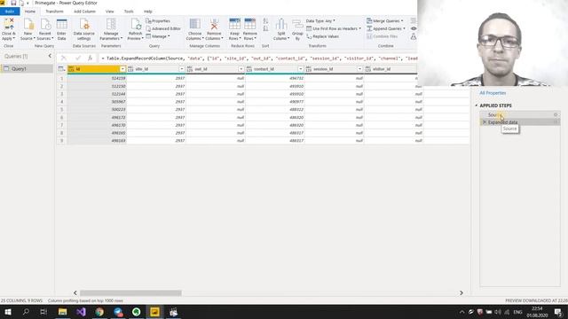Switch to the Add Column tab
The width and height of the screenshot is (568, 319).
(84, 12)
